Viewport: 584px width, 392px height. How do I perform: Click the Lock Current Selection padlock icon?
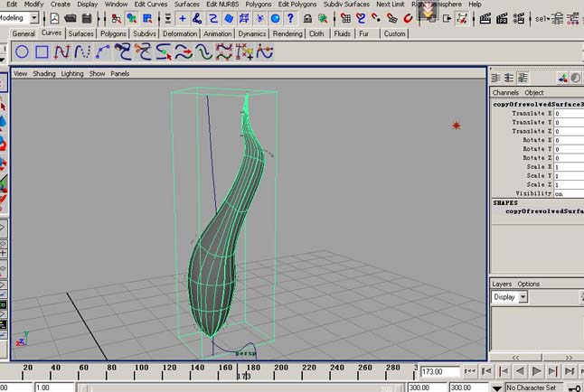point(307,18)
